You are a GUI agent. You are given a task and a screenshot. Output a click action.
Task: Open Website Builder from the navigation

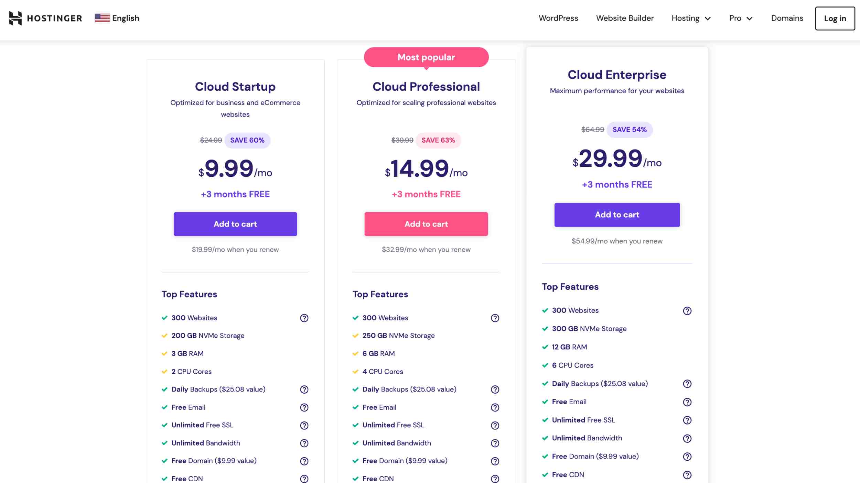[625, 18]
